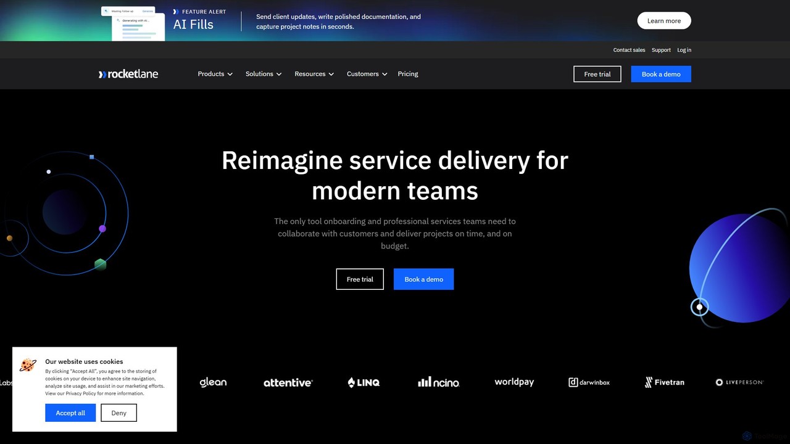Deny cookies in the banner
The height and width of the screenshot is (444, 790).
118,413
